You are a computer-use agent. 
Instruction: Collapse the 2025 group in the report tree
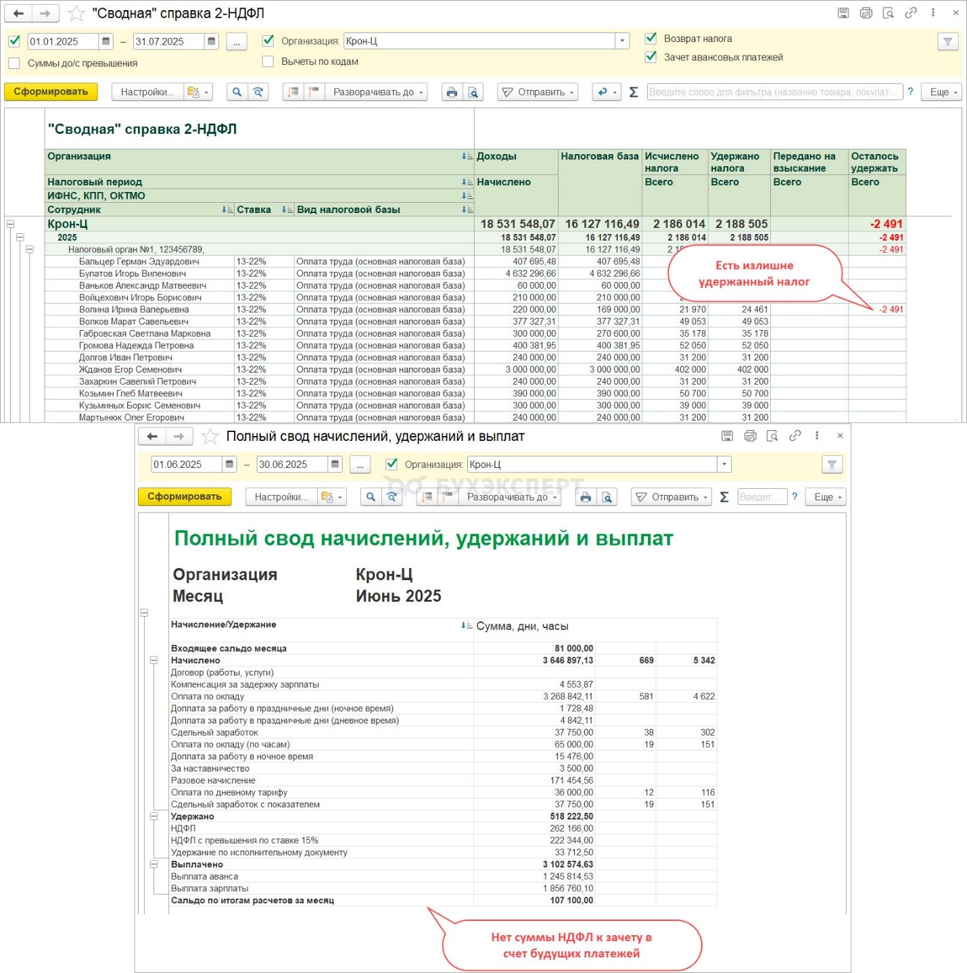click(x=20, y=237)
